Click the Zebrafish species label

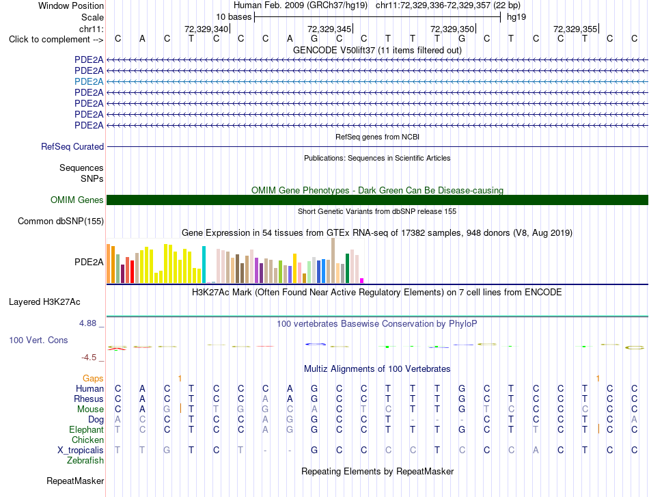pos(85,461)
